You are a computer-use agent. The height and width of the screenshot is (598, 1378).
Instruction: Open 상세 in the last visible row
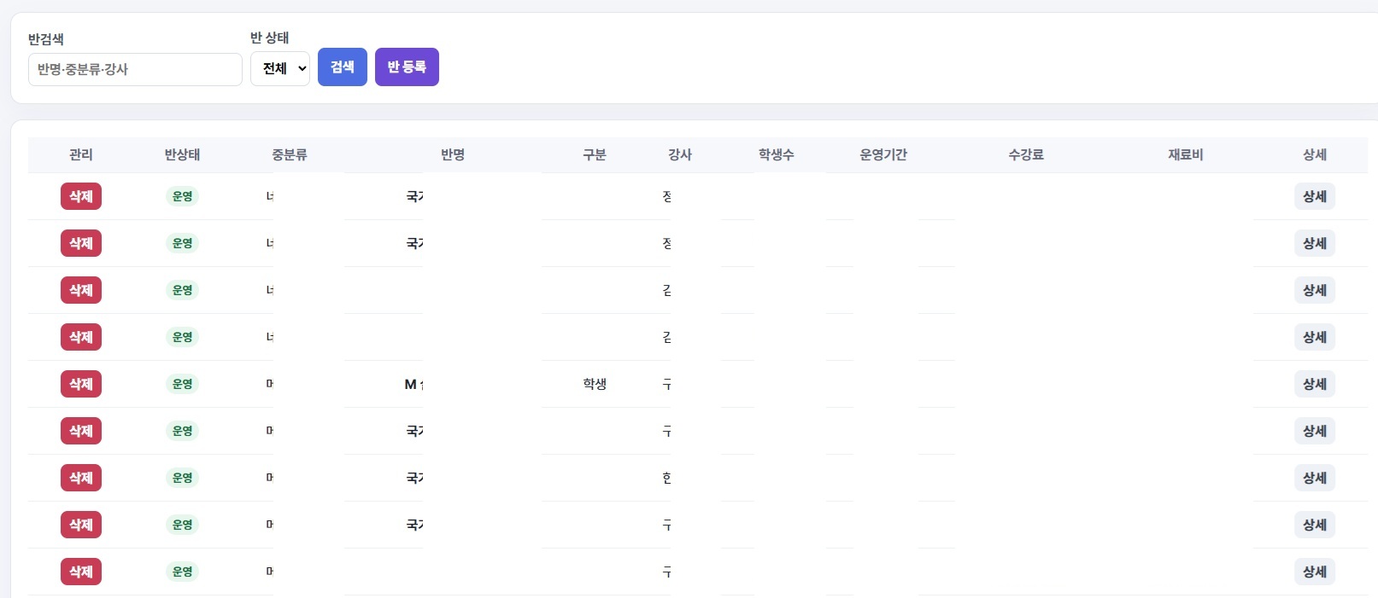1315,572
